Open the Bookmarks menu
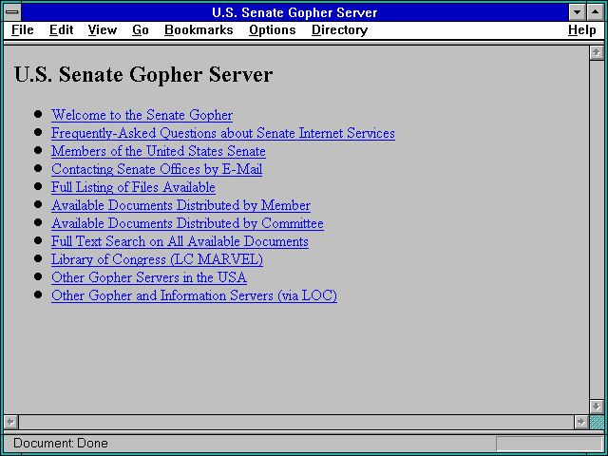Screen dimensions: 608x456 pos(199,30)
